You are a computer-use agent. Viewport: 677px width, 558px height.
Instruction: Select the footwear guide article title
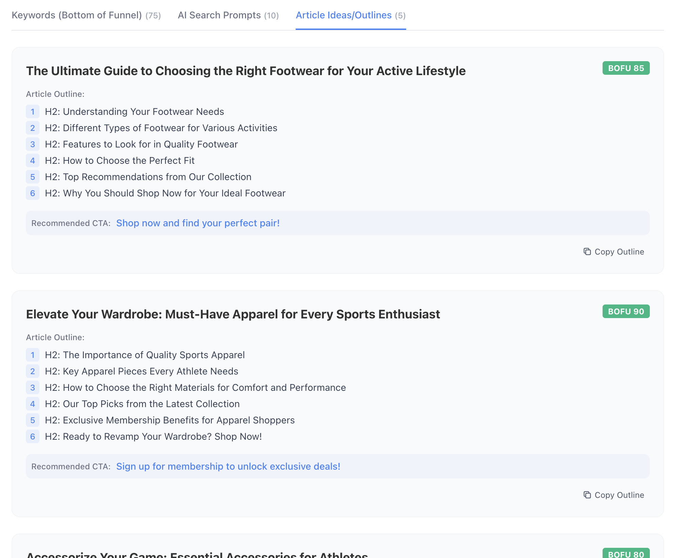click(x=246, y=71)
